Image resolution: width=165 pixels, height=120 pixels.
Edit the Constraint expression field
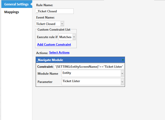pos(89,67)
